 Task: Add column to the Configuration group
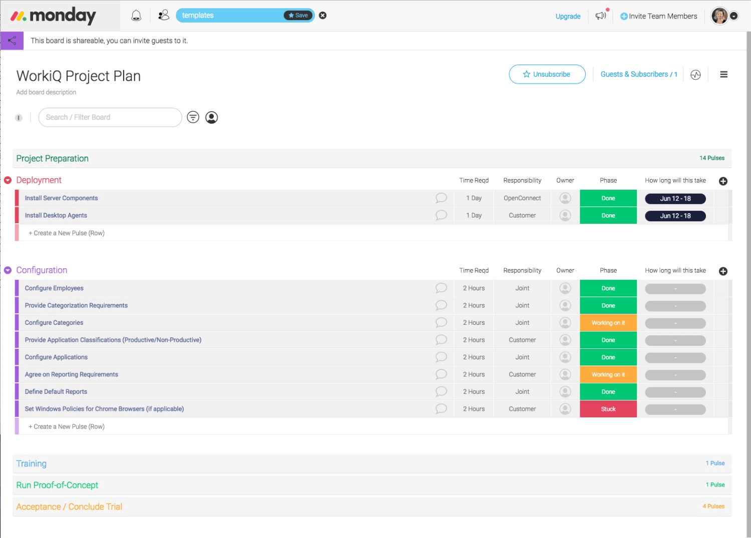723,271
